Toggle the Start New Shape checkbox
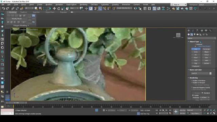This screenshot has width=217, height=122. point(195,46)
